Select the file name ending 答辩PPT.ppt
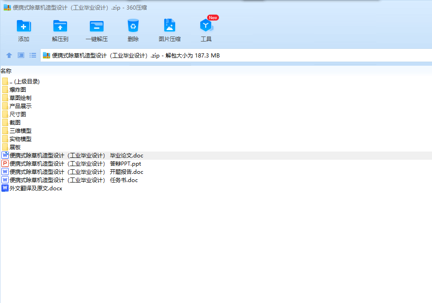 coord(75,164)
